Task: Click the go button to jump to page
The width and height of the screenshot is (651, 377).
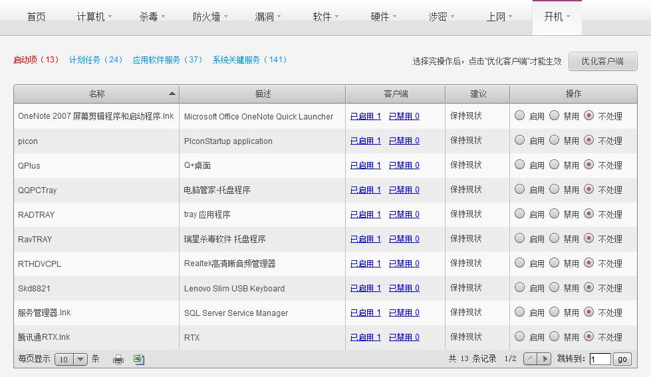Action: (x=622, y=359)
